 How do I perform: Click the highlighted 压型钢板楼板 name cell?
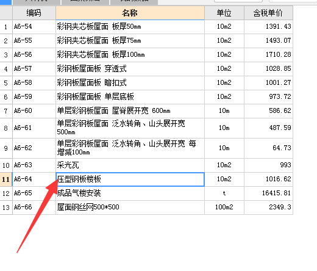click(130, 179)
